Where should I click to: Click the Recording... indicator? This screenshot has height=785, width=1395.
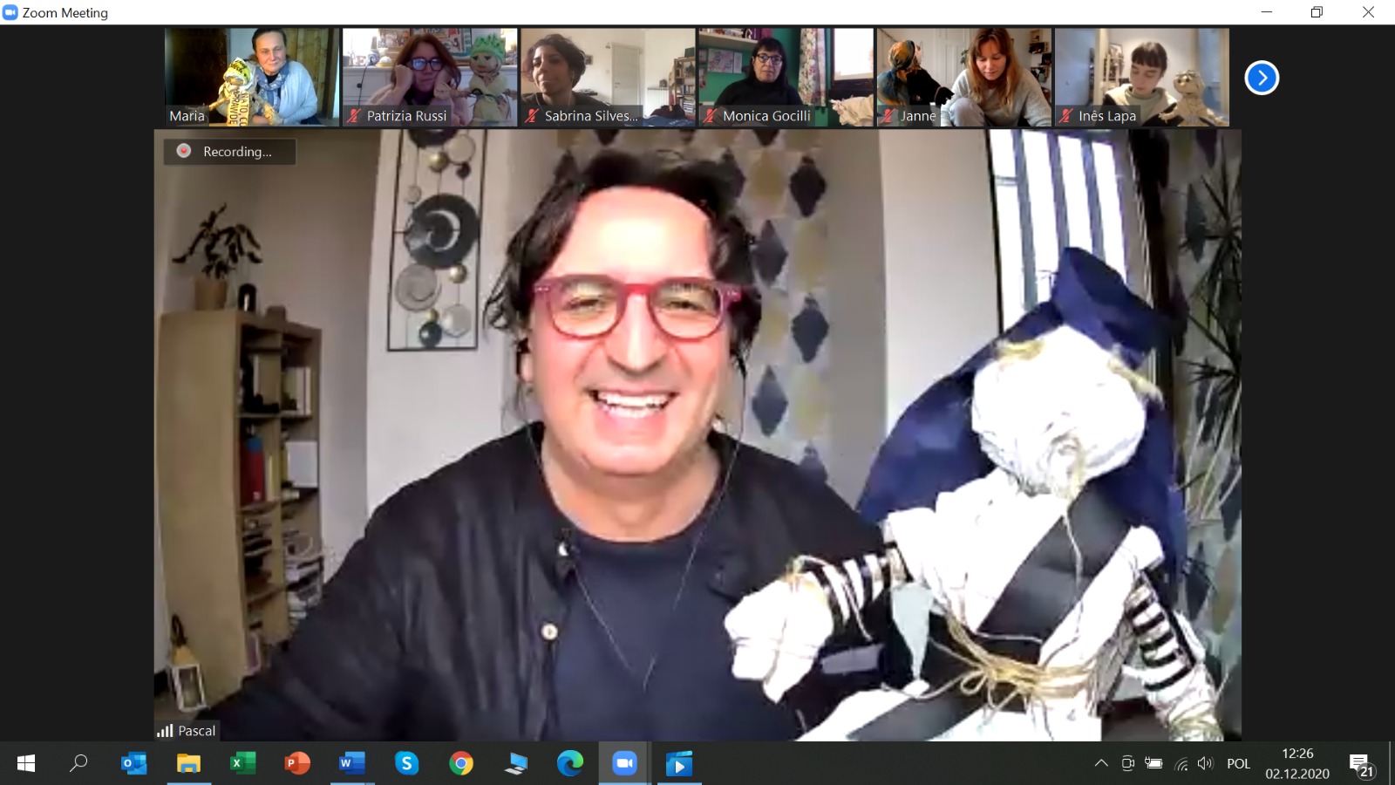(x=229, y=151)
